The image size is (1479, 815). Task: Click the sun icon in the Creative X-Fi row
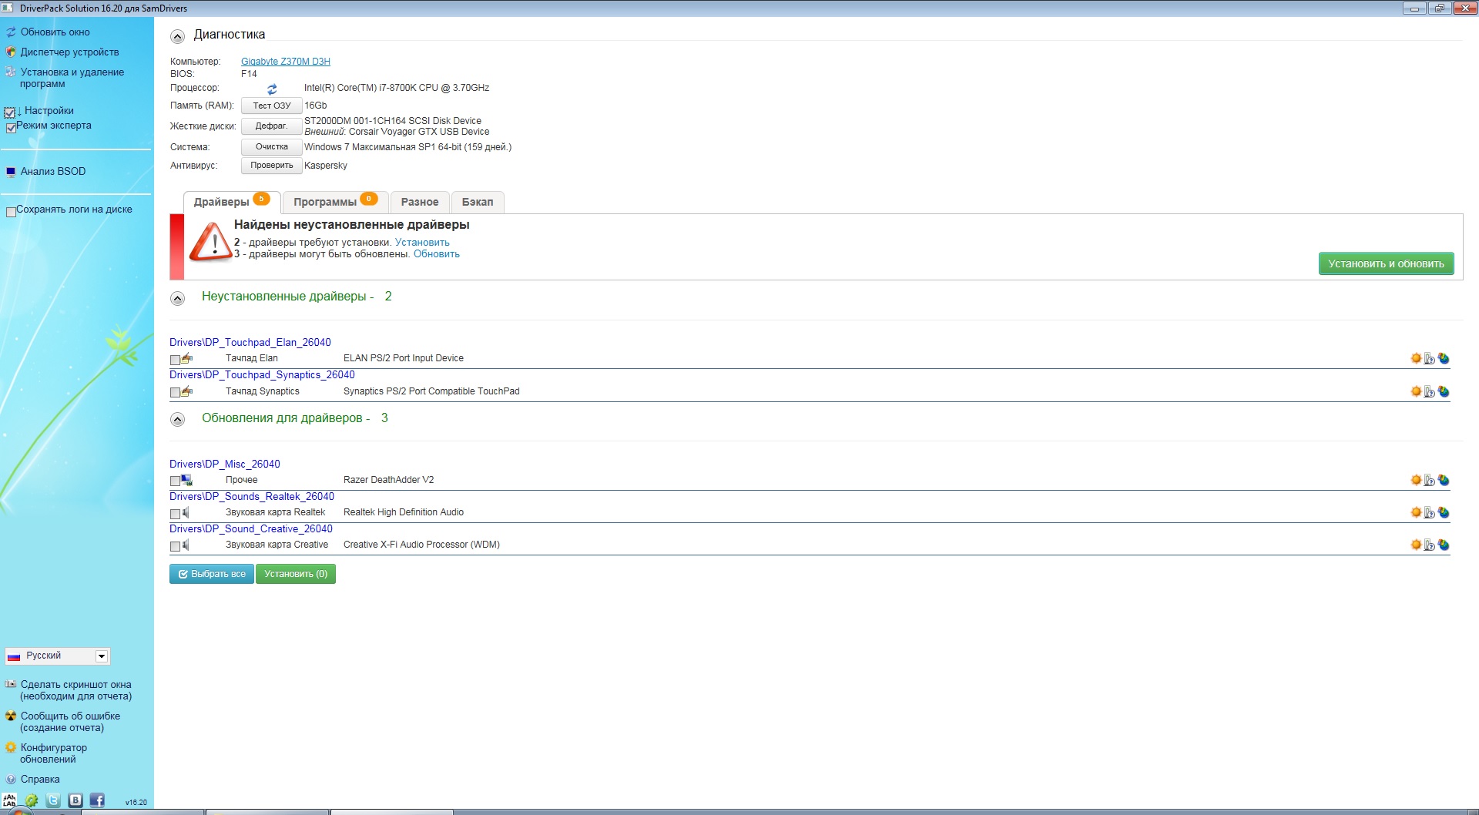[1416, 545]
